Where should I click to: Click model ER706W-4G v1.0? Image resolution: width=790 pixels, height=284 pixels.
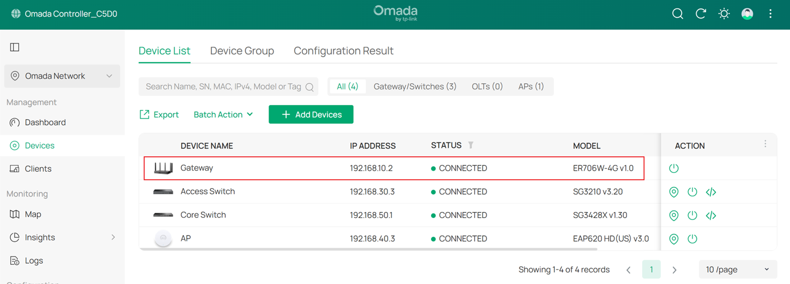pos(603,168)
